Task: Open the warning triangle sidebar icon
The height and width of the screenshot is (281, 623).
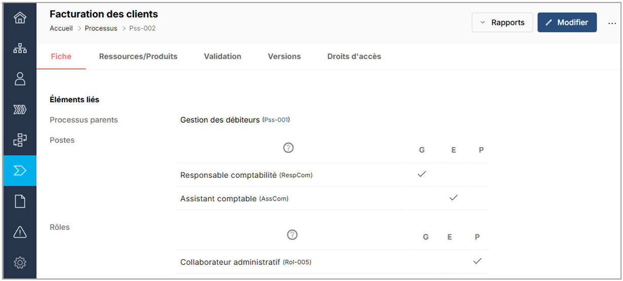Action: (x=20, y=232)
